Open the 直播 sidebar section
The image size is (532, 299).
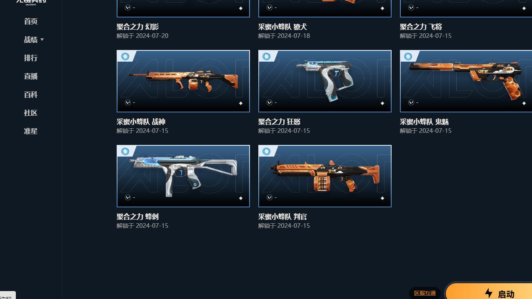tap(31, 76)
